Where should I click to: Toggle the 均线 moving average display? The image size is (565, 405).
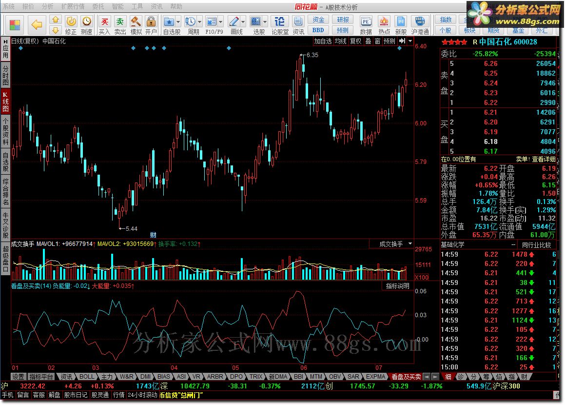341,41
